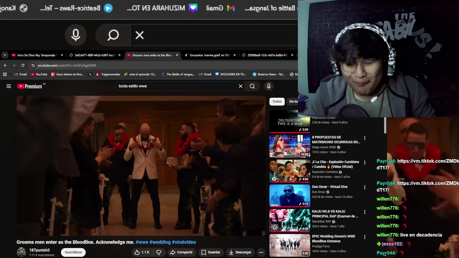The height and width of the screenshot is (258, 459).
Task: Open the 'Beatrice-Raws – Tel...' bookmark
Action: [269, 74]
